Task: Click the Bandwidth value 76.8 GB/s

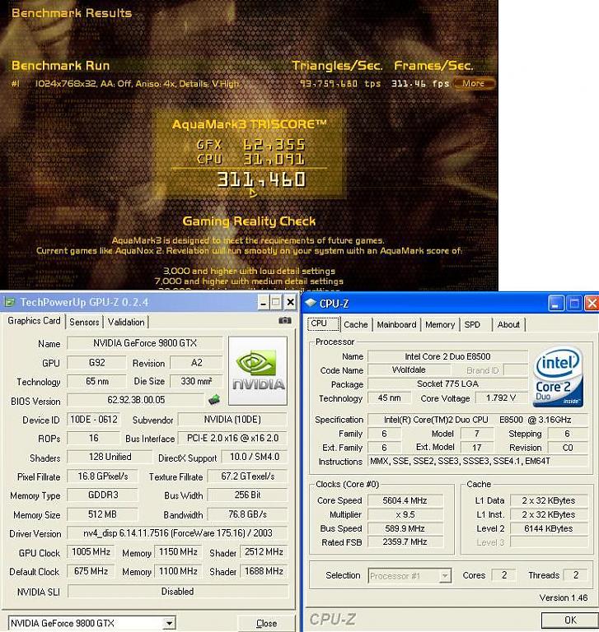Action: pyautogui.click(x=247, y=514)
